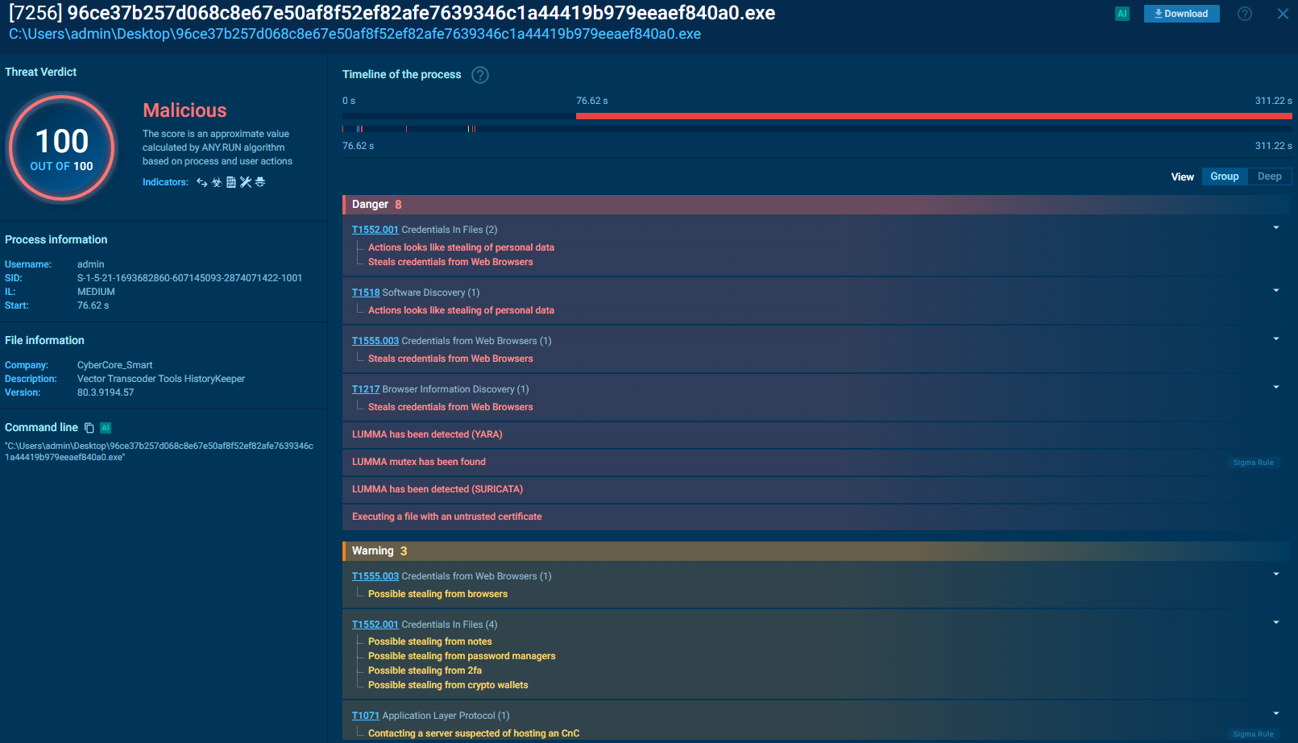Viewport: 1298px width, 743px height.
Task: Switch view to Deep mode
Action: [1269, 176]
